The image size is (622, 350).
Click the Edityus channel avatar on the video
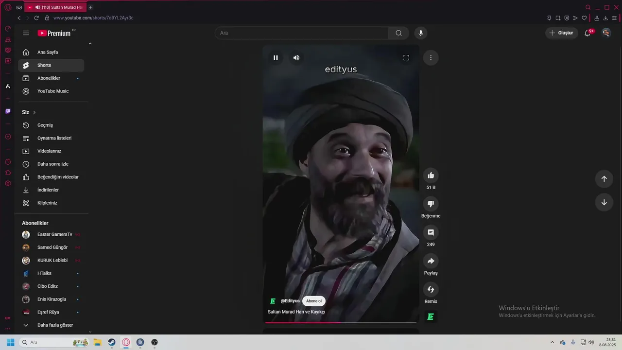[x=273, y=301]
